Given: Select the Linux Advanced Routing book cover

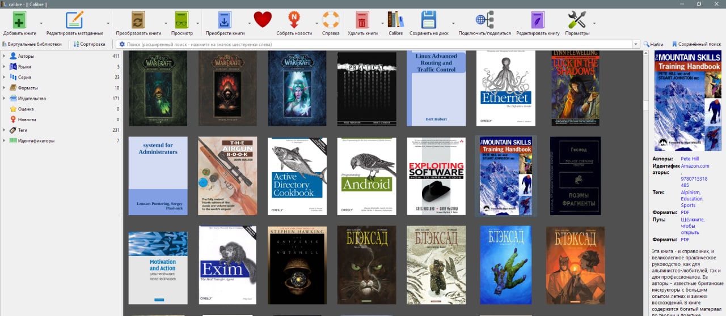Looking at the screenshot, I should point(436,88).
